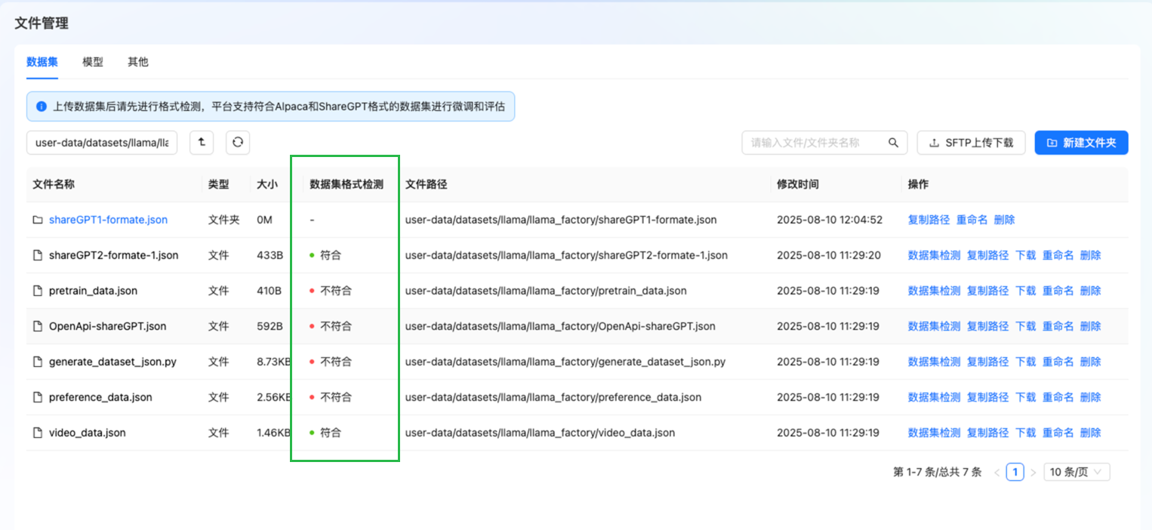
Task: Click the current directory path input box
Action: point(102,143)
